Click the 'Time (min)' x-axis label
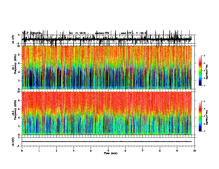 [x=111, y=153]
